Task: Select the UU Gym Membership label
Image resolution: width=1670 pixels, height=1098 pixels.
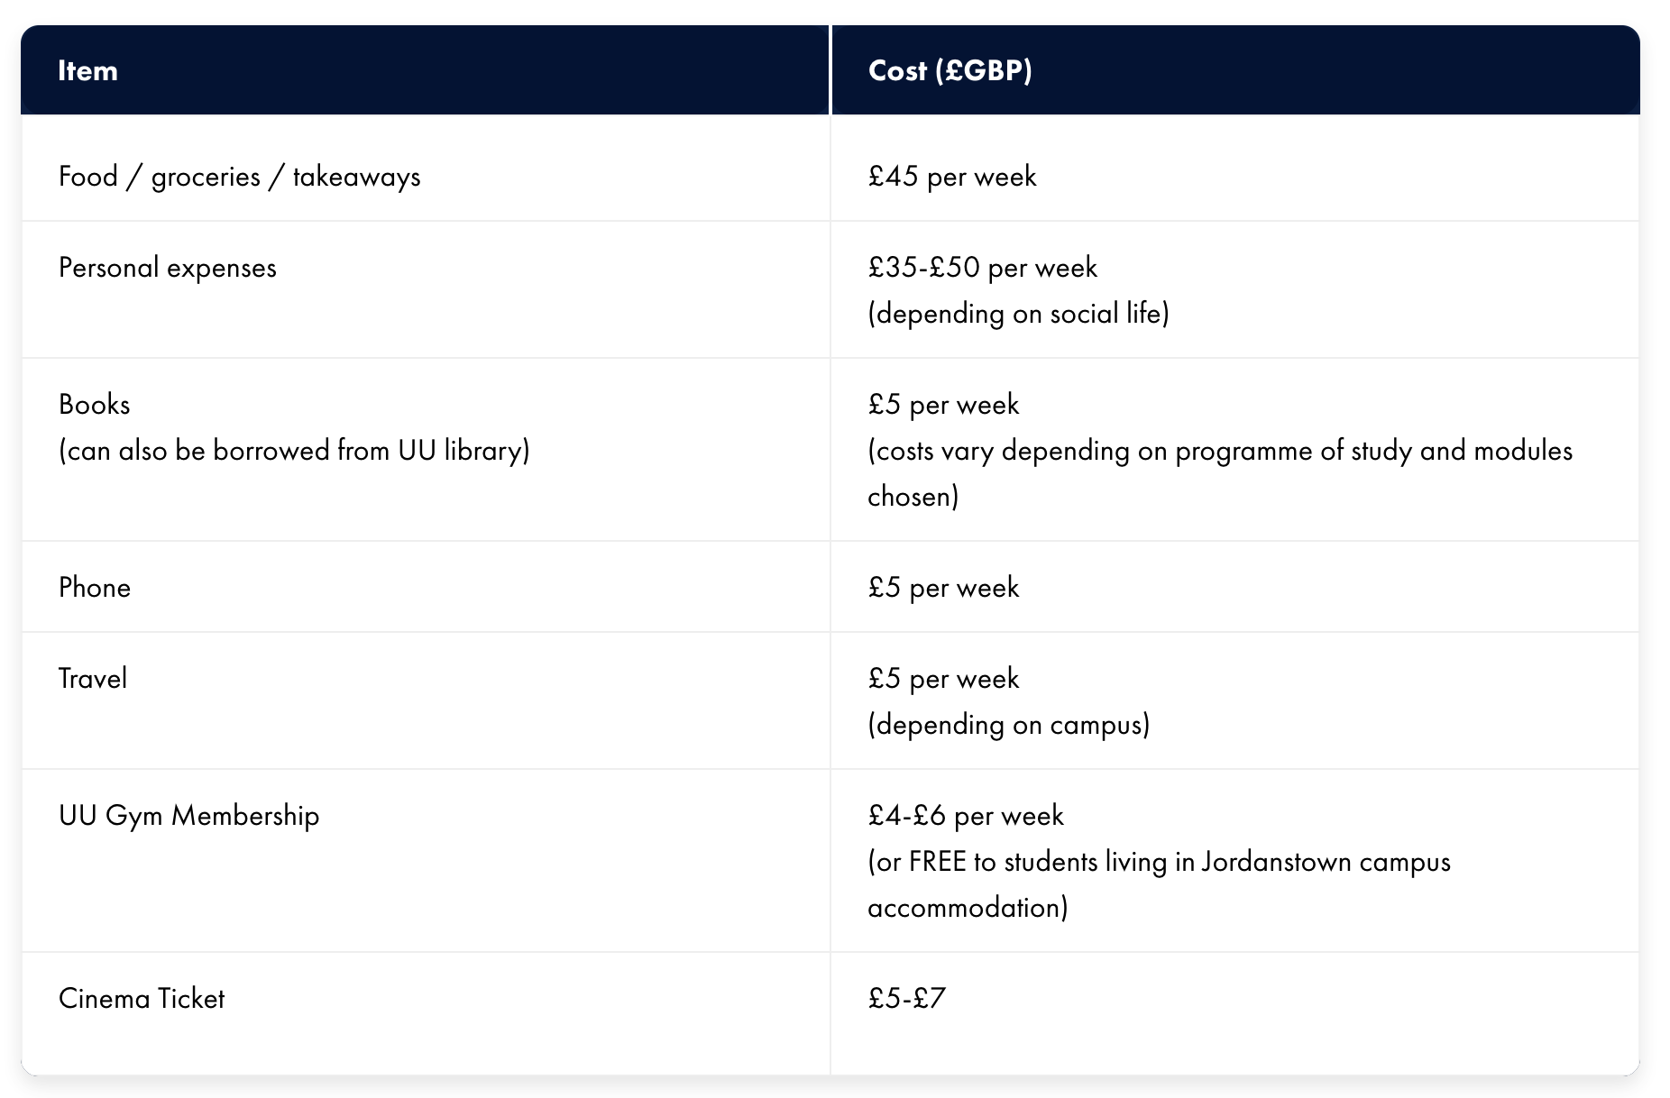Action: click(188, 816)
